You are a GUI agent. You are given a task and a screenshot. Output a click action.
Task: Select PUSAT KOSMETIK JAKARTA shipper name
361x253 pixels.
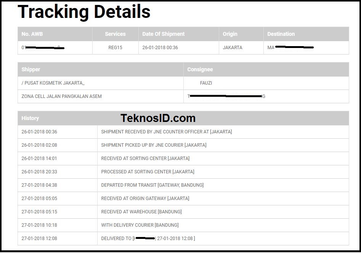point(53,83)
